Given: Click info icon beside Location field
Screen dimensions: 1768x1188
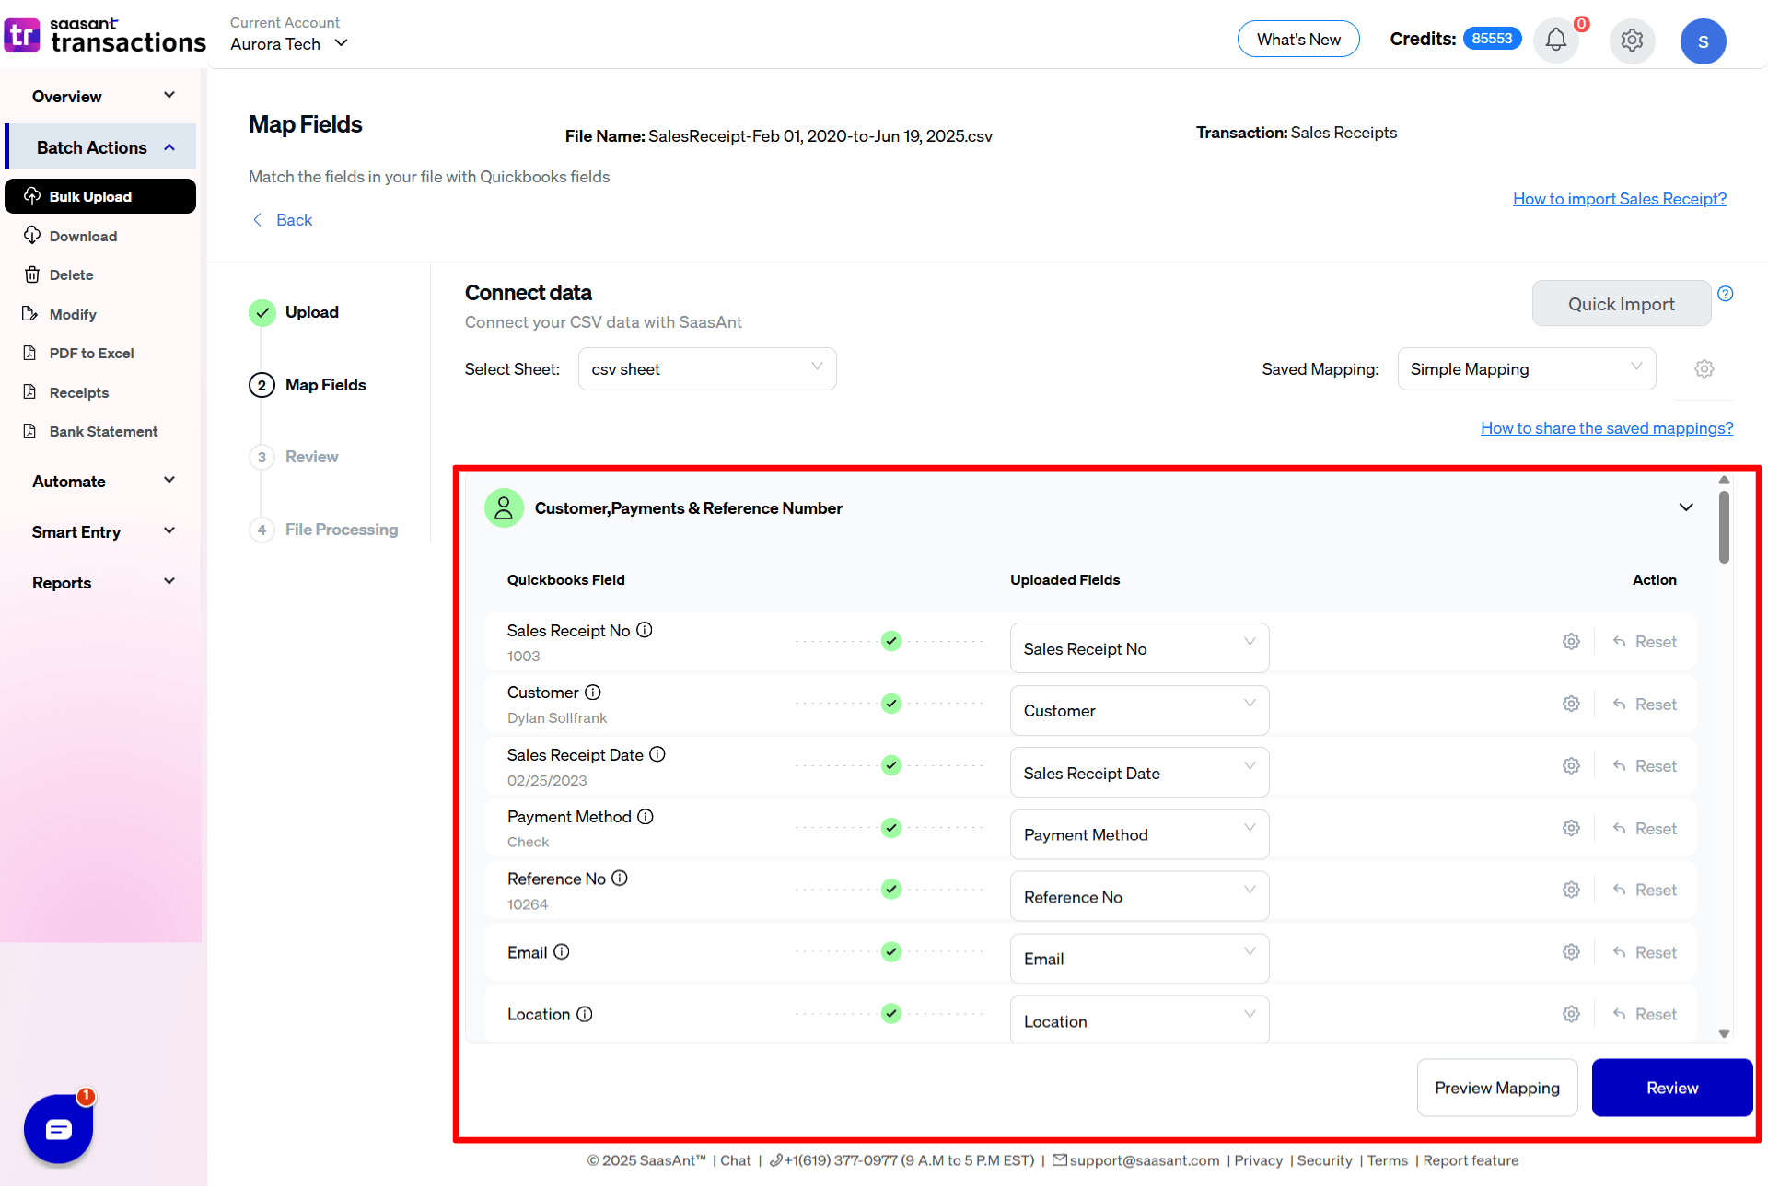Looking at the screenshot, I should click(585, 1014).
